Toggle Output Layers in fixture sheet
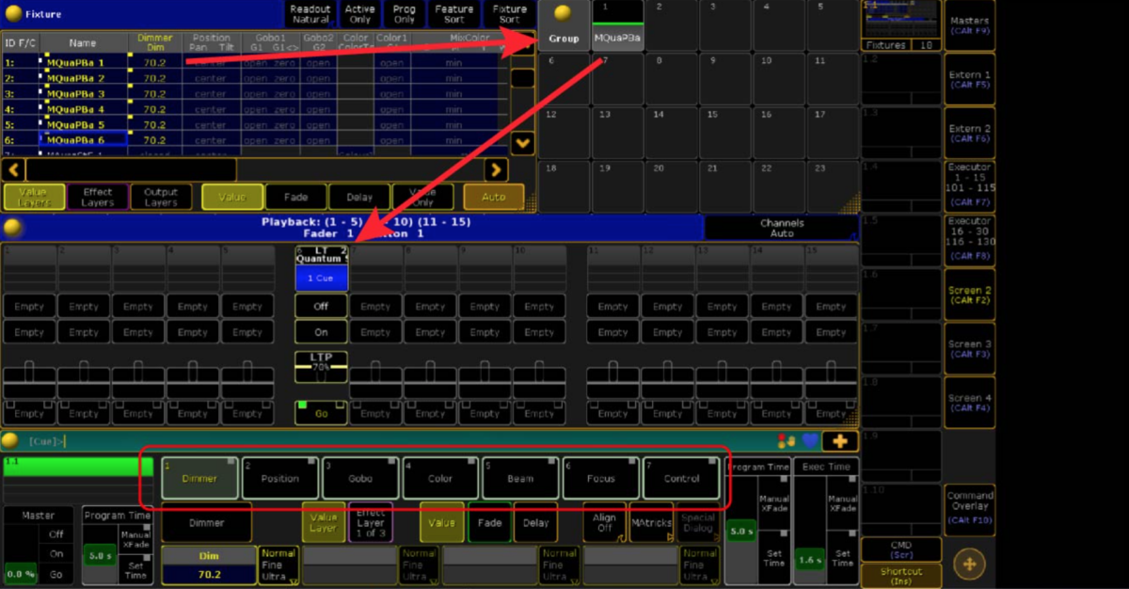 161,197
